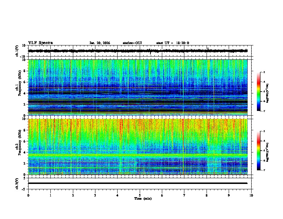Click the "2" kHz tick on ch.1 spectrogram axis
Screen dimensions: 283x219
pyautogui.click(x=25, y=104)
